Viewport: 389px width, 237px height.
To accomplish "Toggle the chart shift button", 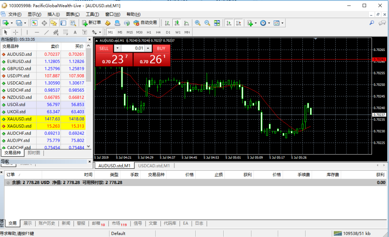I will tap(238, 23).
